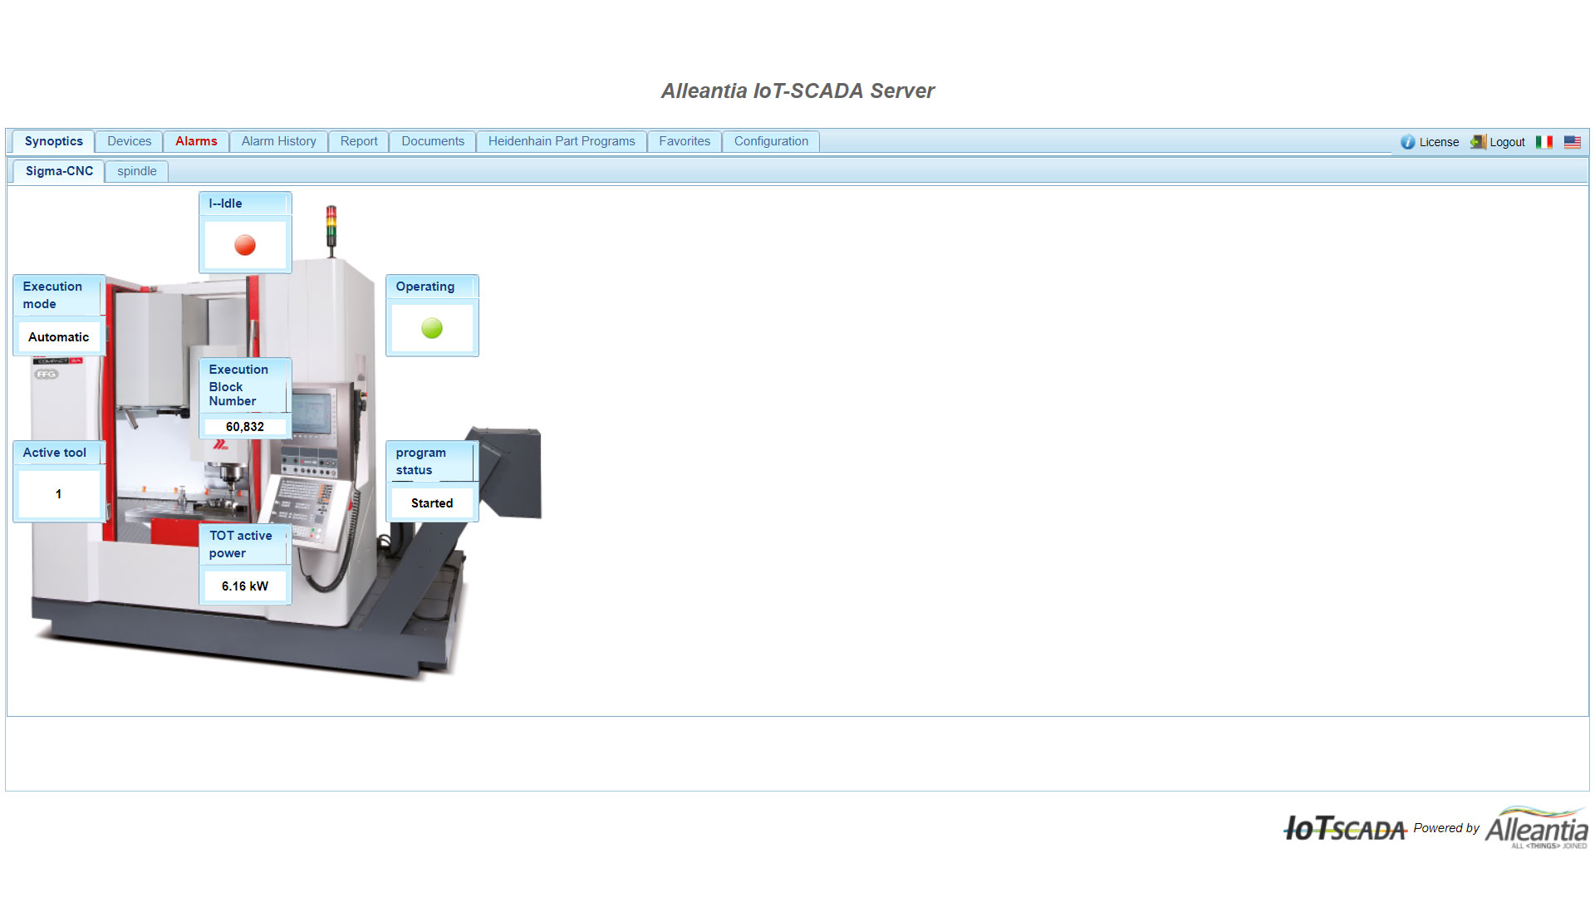1595x897 pixels.
Task: Switch to the Documents tab
Action: pyautogui.click(x=432, y=141)
